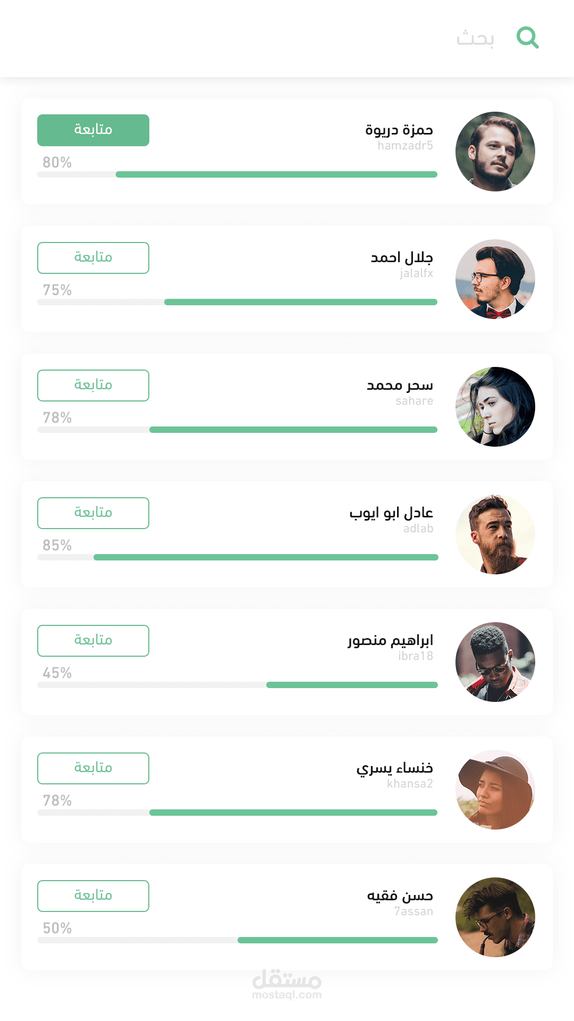574x1021 pixels.
Task: Follow sahare with the متابعة button
Action: click(x=93, y=386)
